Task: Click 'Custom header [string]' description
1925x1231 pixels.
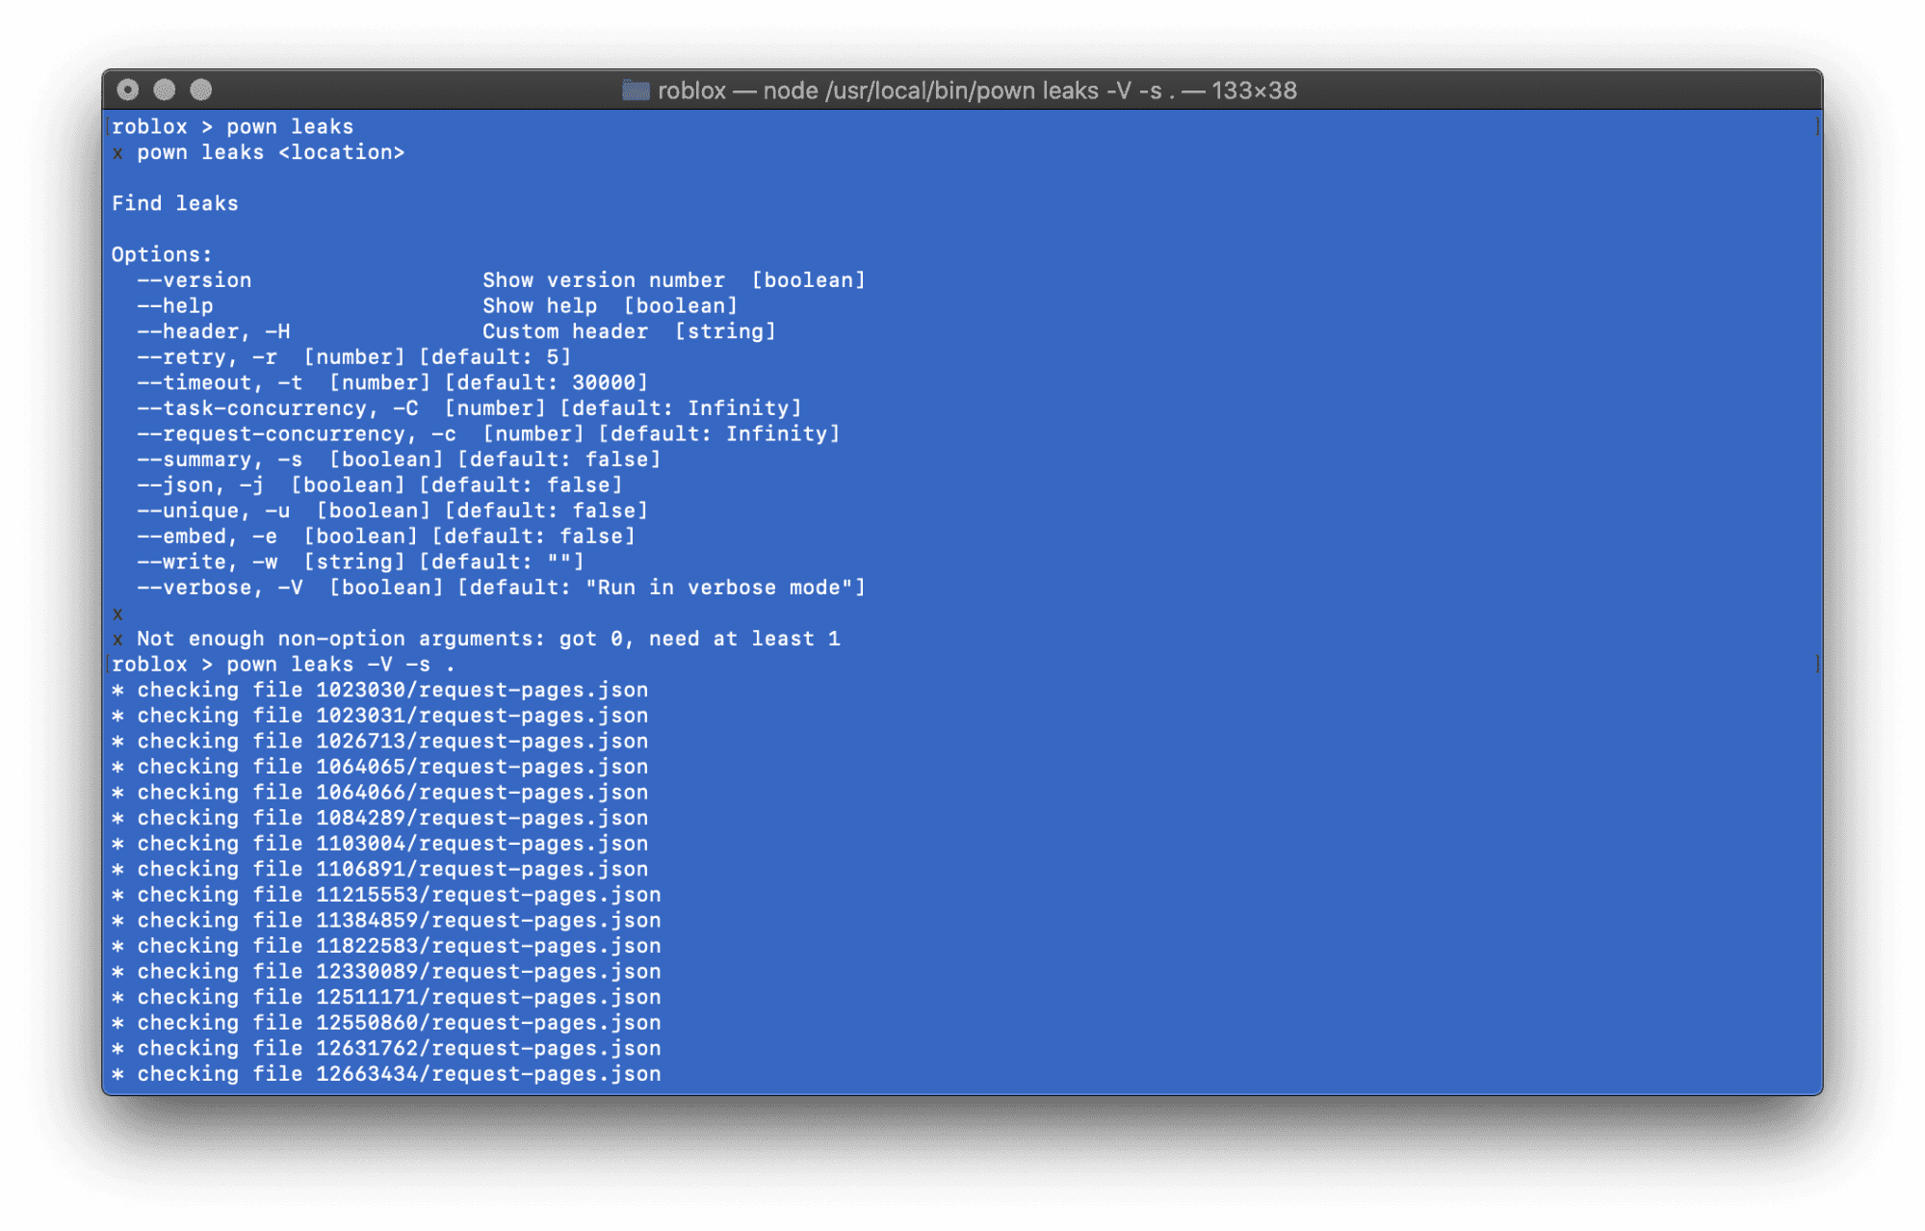Action: [630, 331]
